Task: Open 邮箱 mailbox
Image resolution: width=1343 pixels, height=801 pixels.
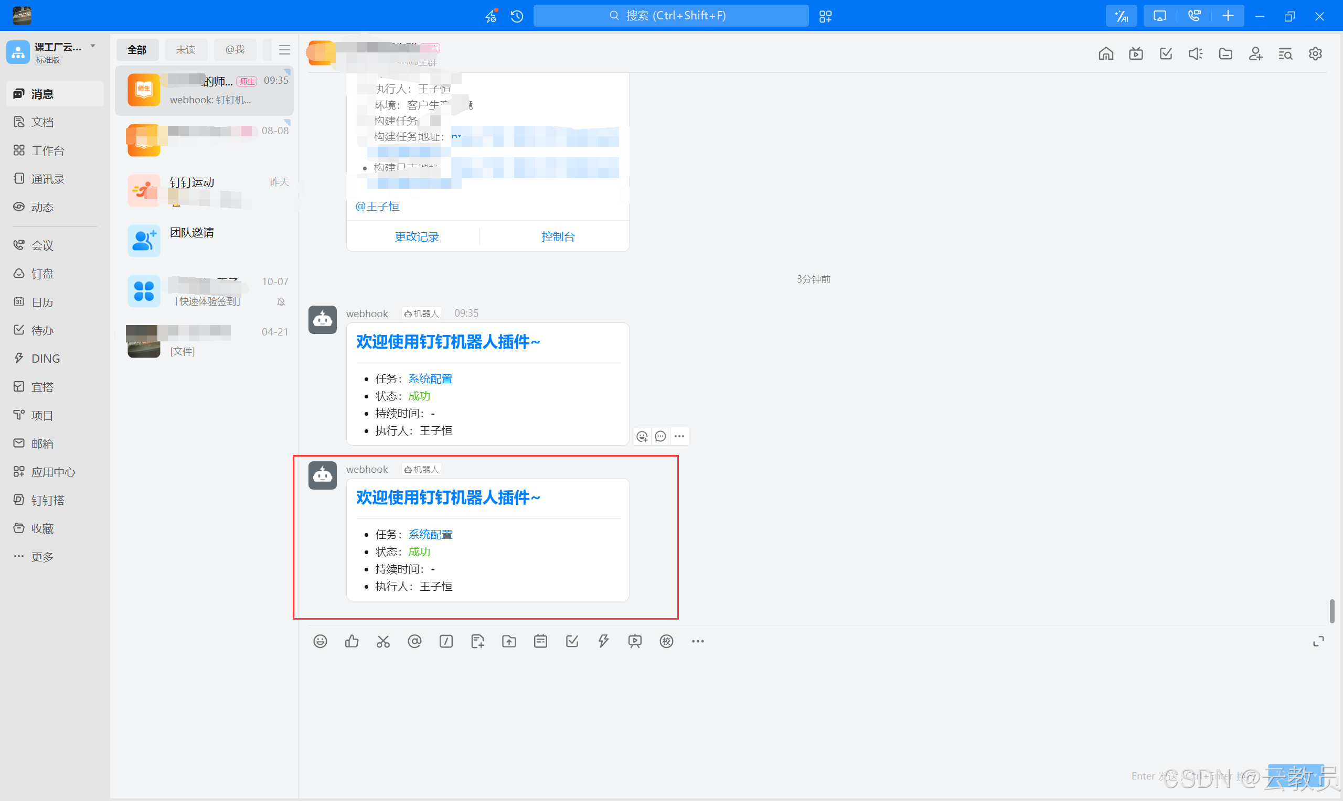Action: [x=54, y=443]
